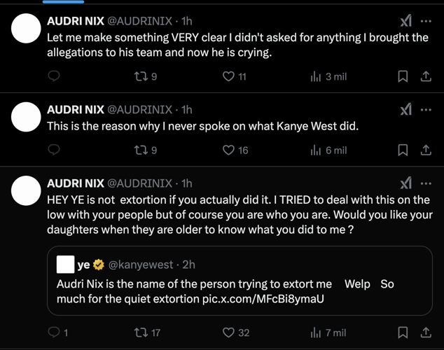444x350 pixels.
Task: Share the first AUDRI NIX tweet
Action: tap(426, 76)
